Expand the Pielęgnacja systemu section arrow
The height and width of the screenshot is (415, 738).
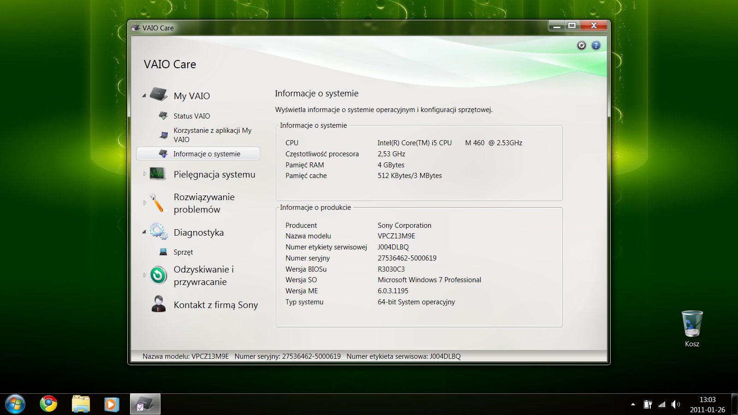tap(144, 174)
